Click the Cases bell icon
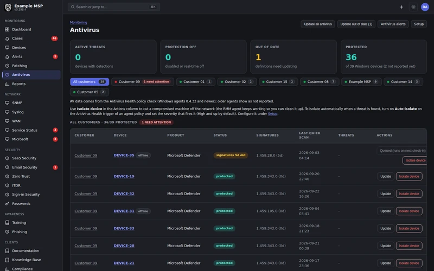Viewport: 434px width, 271px height. (7, 38)
